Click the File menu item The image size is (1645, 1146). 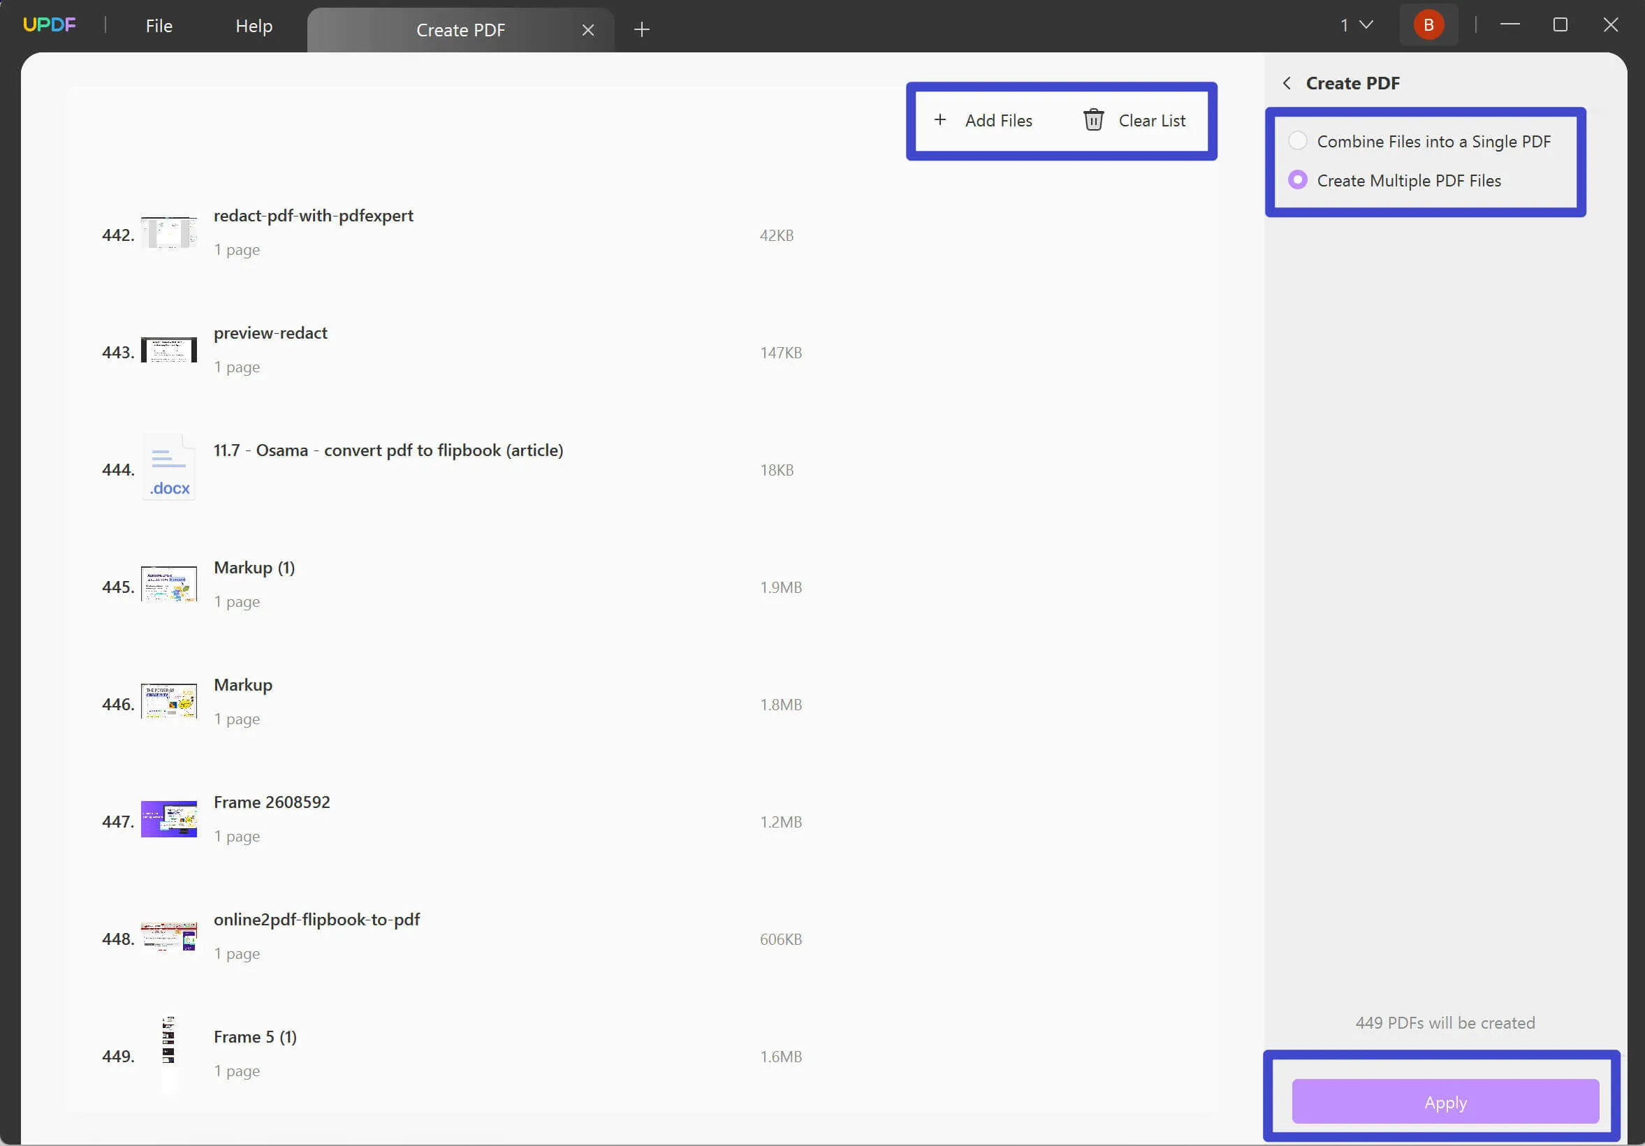[159, 25]
